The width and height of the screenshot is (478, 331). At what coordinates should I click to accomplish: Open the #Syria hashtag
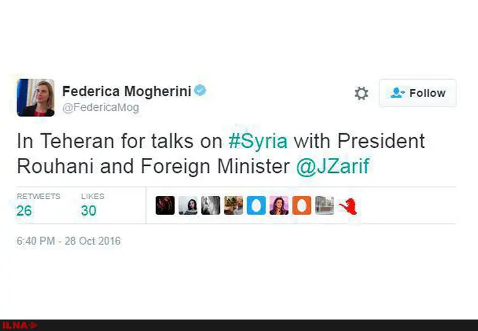pos(258,142)
